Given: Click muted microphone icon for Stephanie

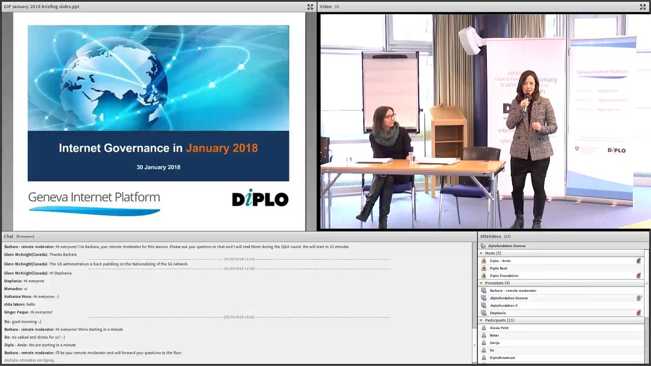Looking at the screenshot, I should [639, 313].
